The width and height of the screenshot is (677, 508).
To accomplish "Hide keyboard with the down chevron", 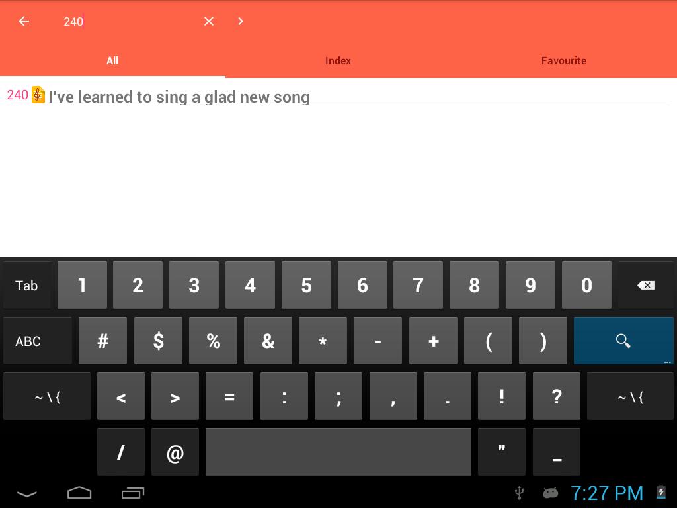I will (x=26, y=493).
